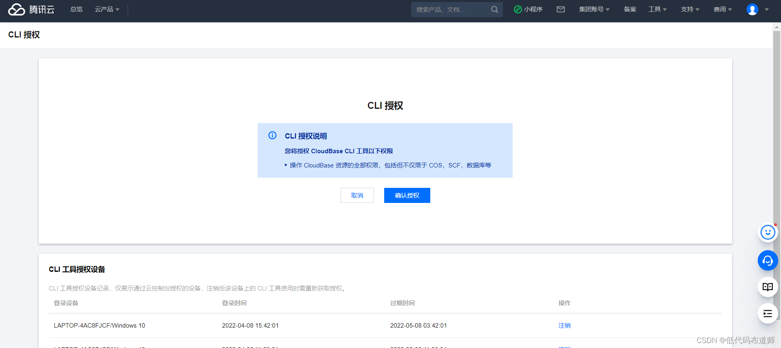Select the LAPTOP-4AC8FJCF/Windows 10 device text
Viewport: 781px width, 348px height.
tap(100, 326)
